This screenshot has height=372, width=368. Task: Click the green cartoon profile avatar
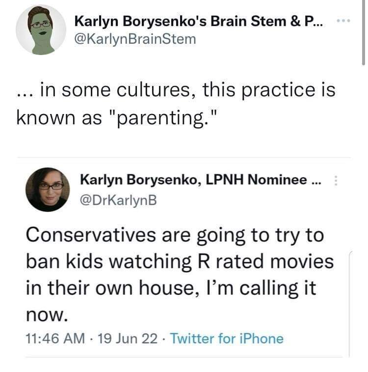[41, 30]
